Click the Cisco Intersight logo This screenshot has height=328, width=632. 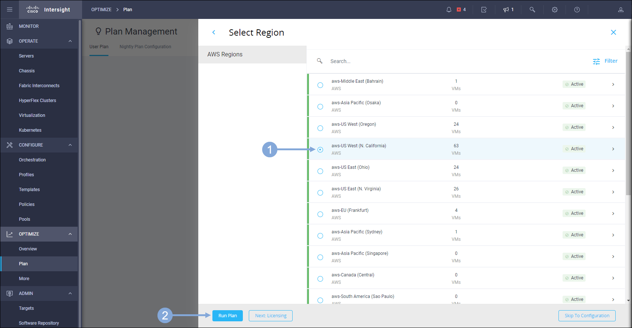tap(48, 10)
